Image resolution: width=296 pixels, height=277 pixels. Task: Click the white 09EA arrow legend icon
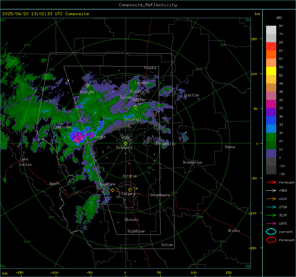click(271, 190)
